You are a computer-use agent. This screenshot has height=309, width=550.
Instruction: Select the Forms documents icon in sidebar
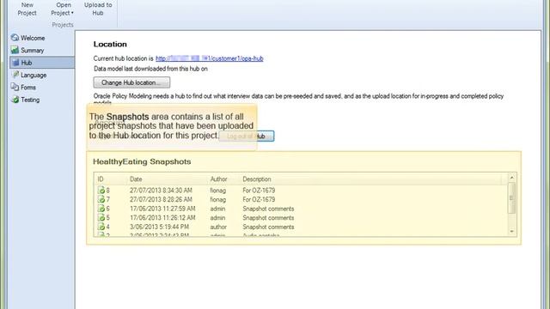tap(15, 87)
